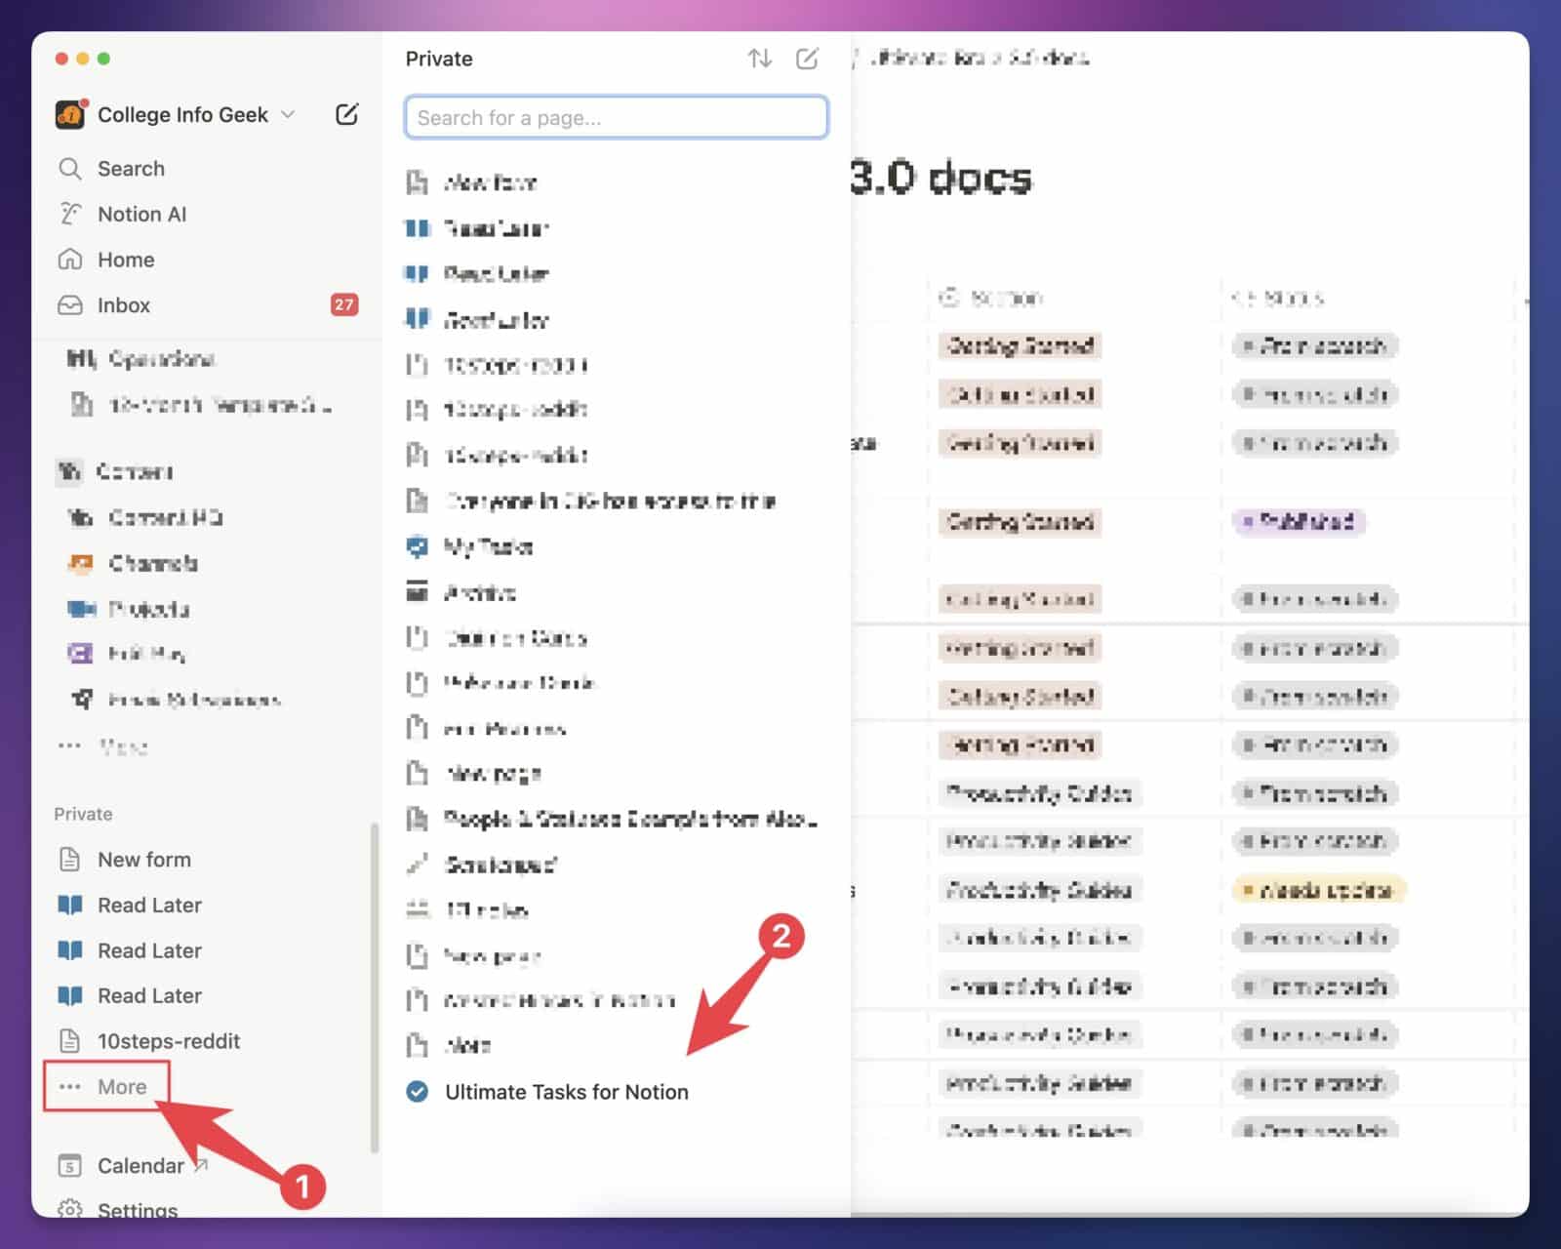Go to Home in the sidebar
The image size is (1561, 1249).
[x=126, y=260]
